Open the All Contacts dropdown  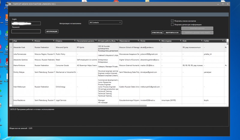click(105, 22)
